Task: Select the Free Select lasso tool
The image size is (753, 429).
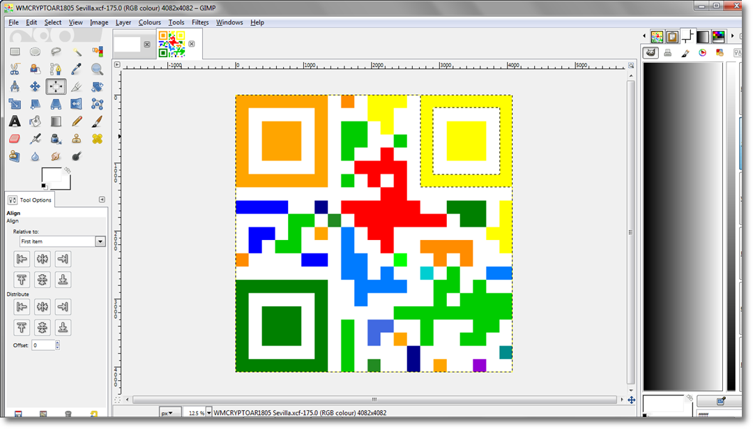Action: (56, 52)
